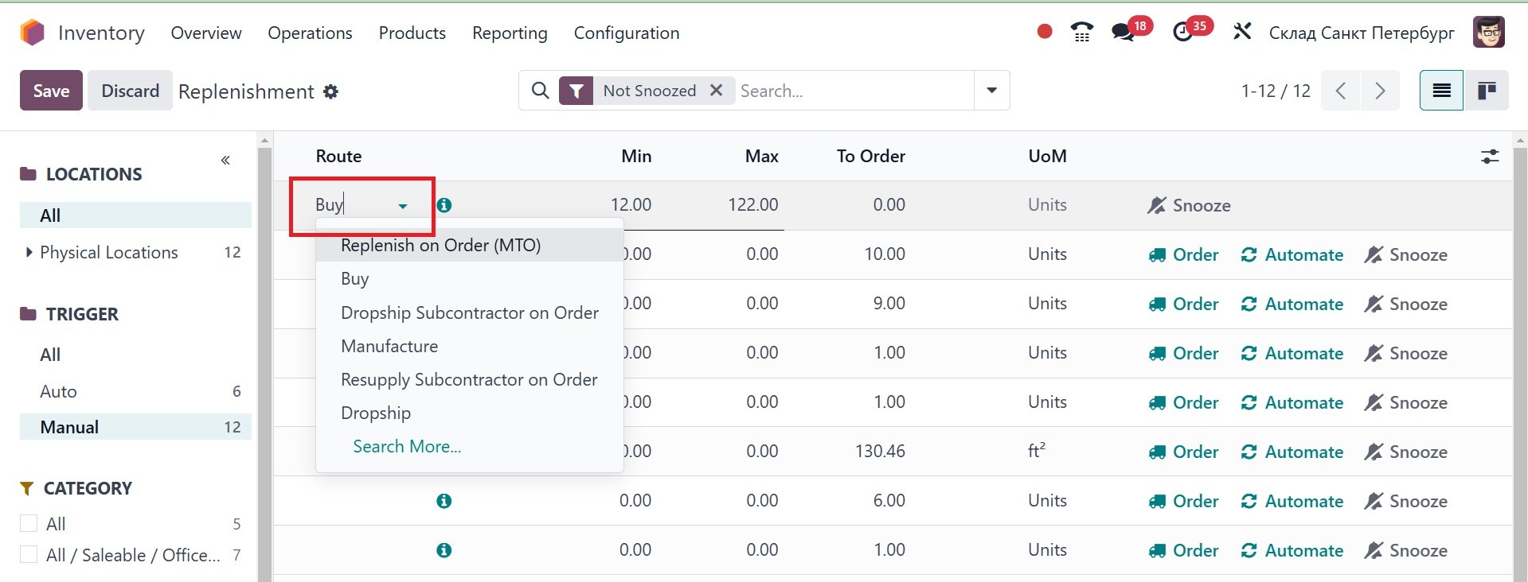Check the All / Saleable / Office category checkbox
Viewport: 1528px width, 582px height.
pyautogui.click(x=29, y=554)
